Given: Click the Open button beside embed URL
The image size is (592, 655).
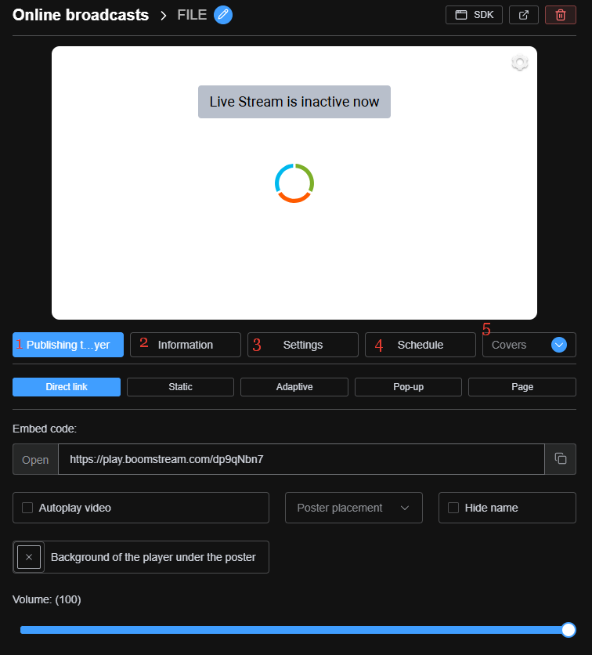Looking at the screenshot, I should point(35,459).
